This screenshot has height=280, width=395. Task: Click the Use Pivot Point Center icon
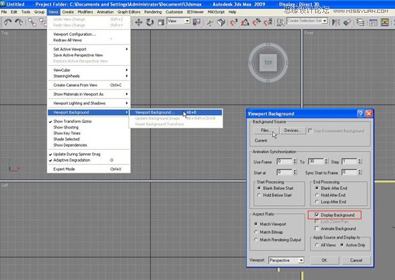coord(196,22)
